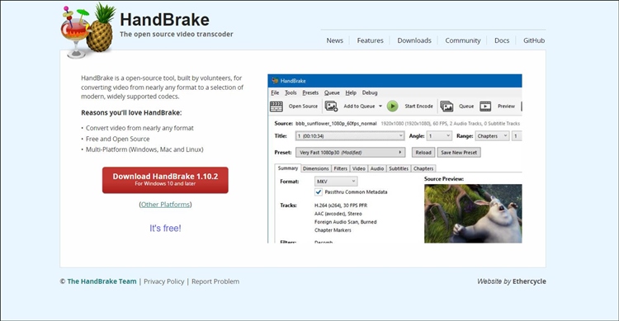Go to the News page
619x321 pixels.
(335, 40)
